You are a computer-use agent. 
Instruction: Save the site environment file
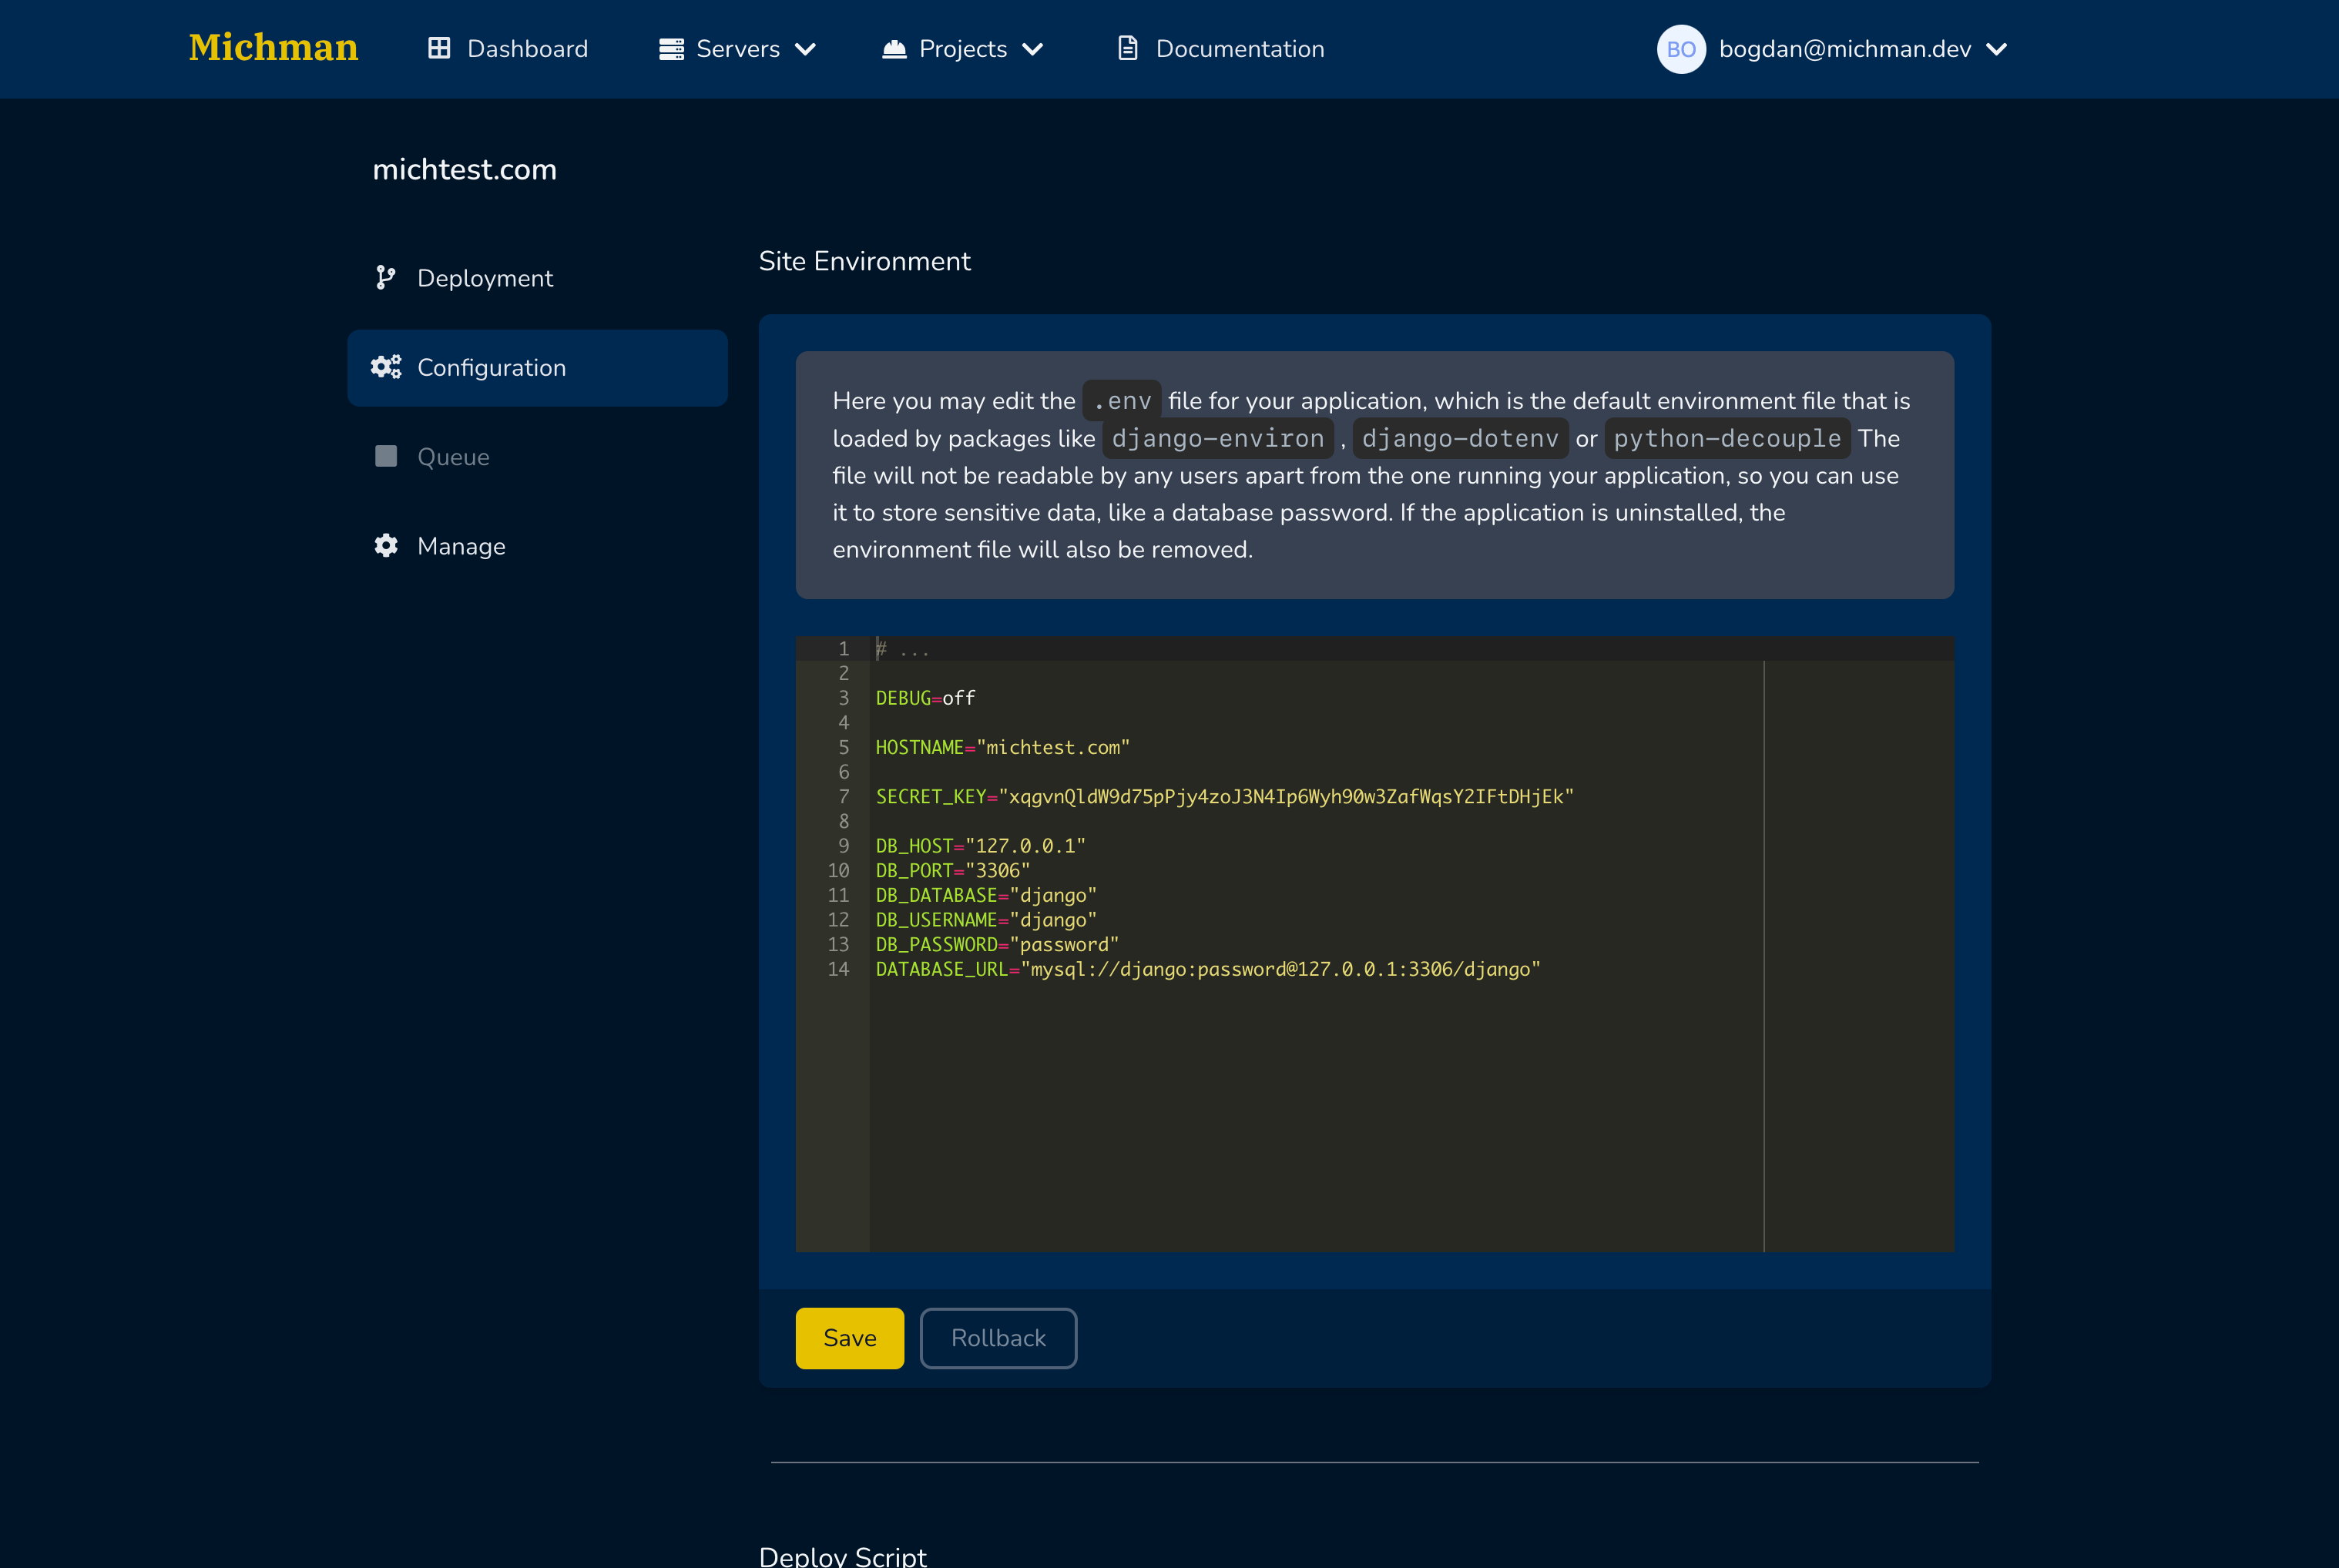click(849, 1338)
